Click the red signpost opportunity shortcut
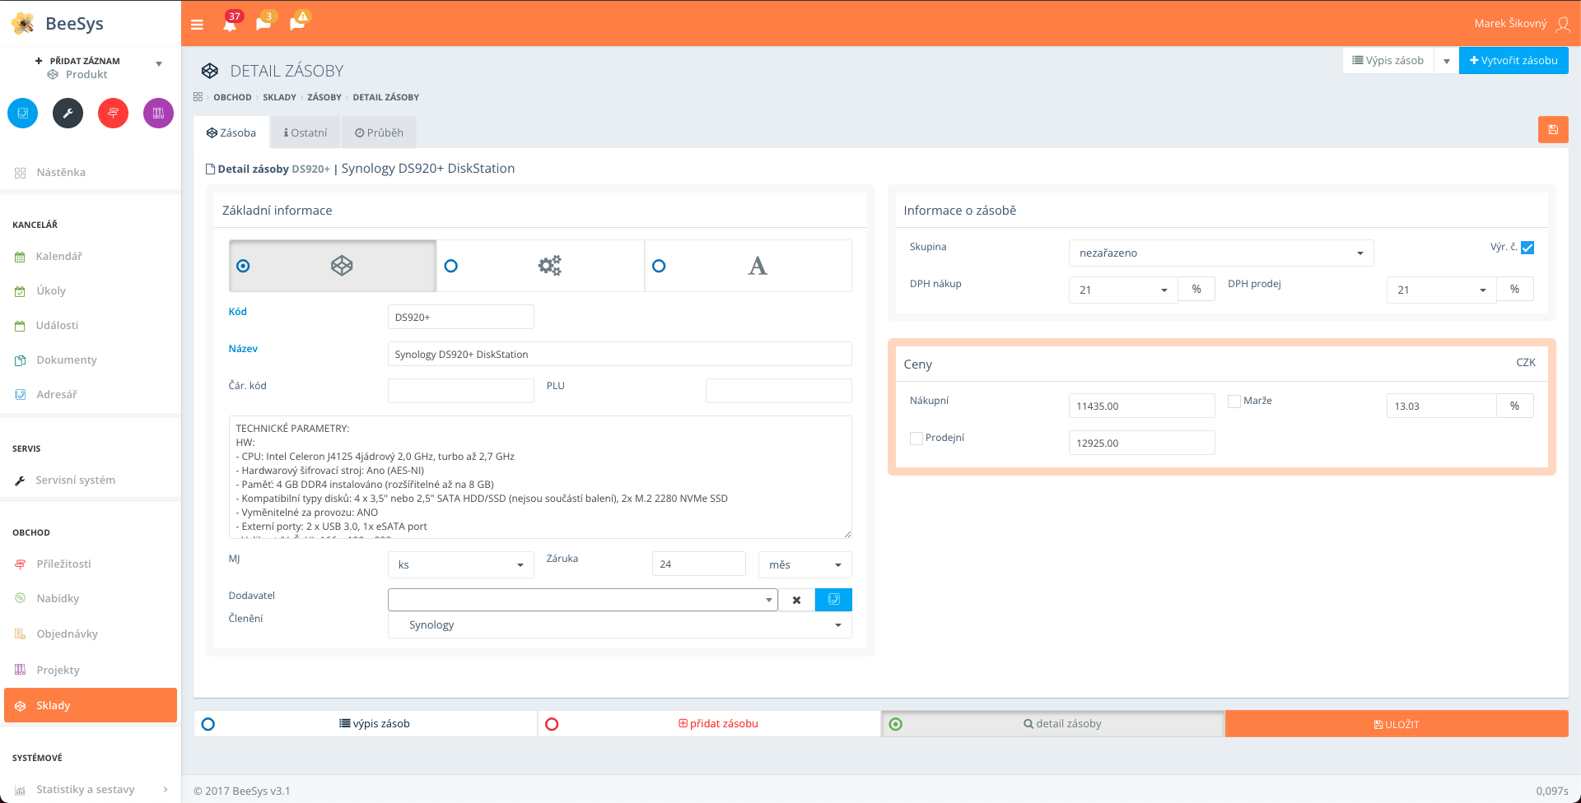Image resolution: width=1581 pixels, height=803 pixels. 114,113
